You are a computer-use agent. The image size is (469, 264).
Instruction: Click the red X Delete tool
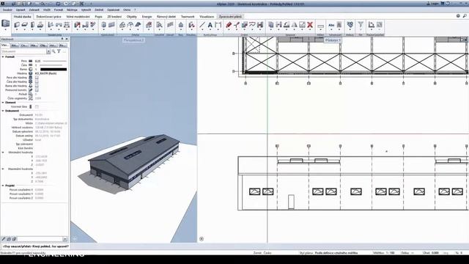(310, 25)
